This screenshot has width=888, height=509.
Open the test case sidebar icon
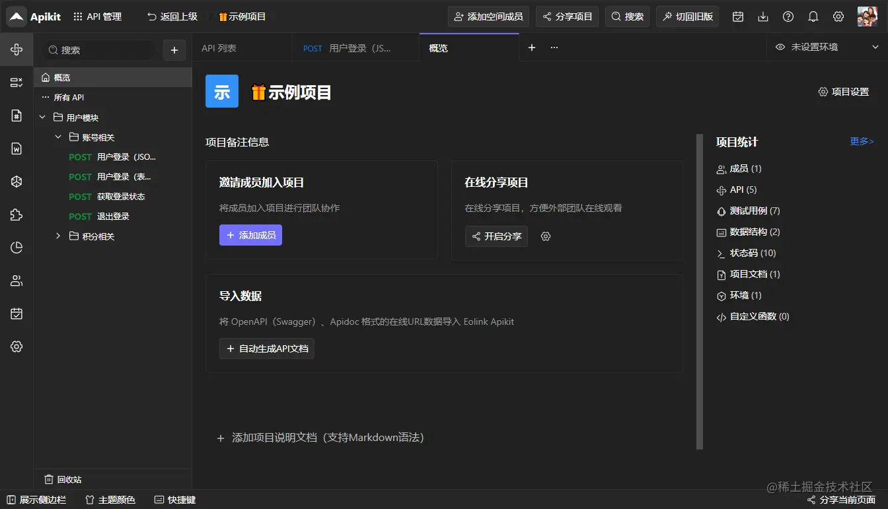coord(17,83)
